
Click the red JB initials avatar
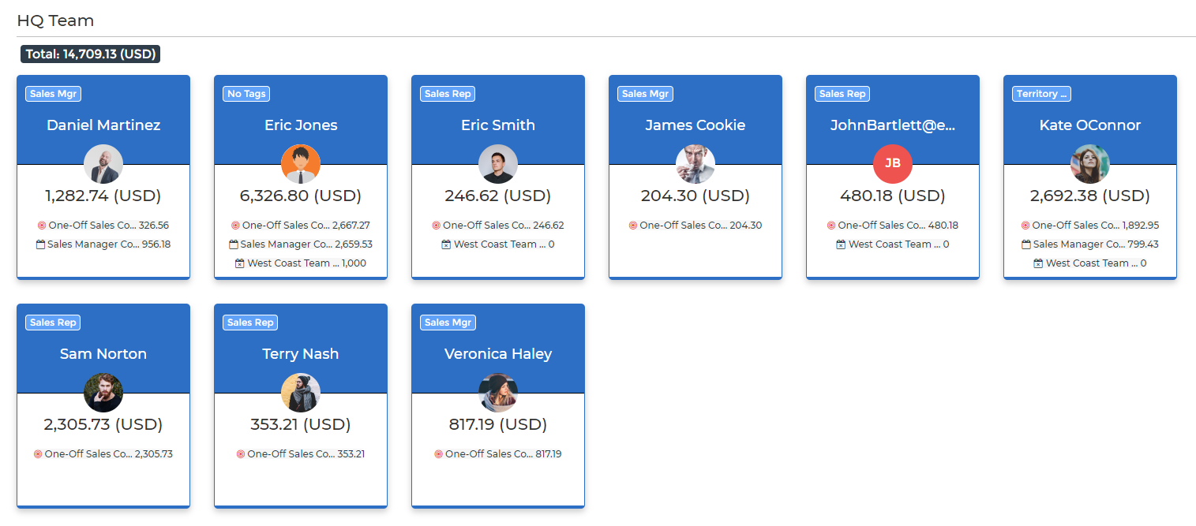tap(893, 164)
